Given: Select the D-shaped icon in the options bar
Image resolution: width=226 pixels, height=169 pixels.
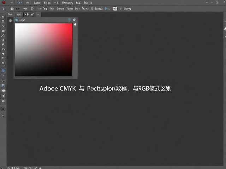Looking at the screenshot, I should (32, 8).
